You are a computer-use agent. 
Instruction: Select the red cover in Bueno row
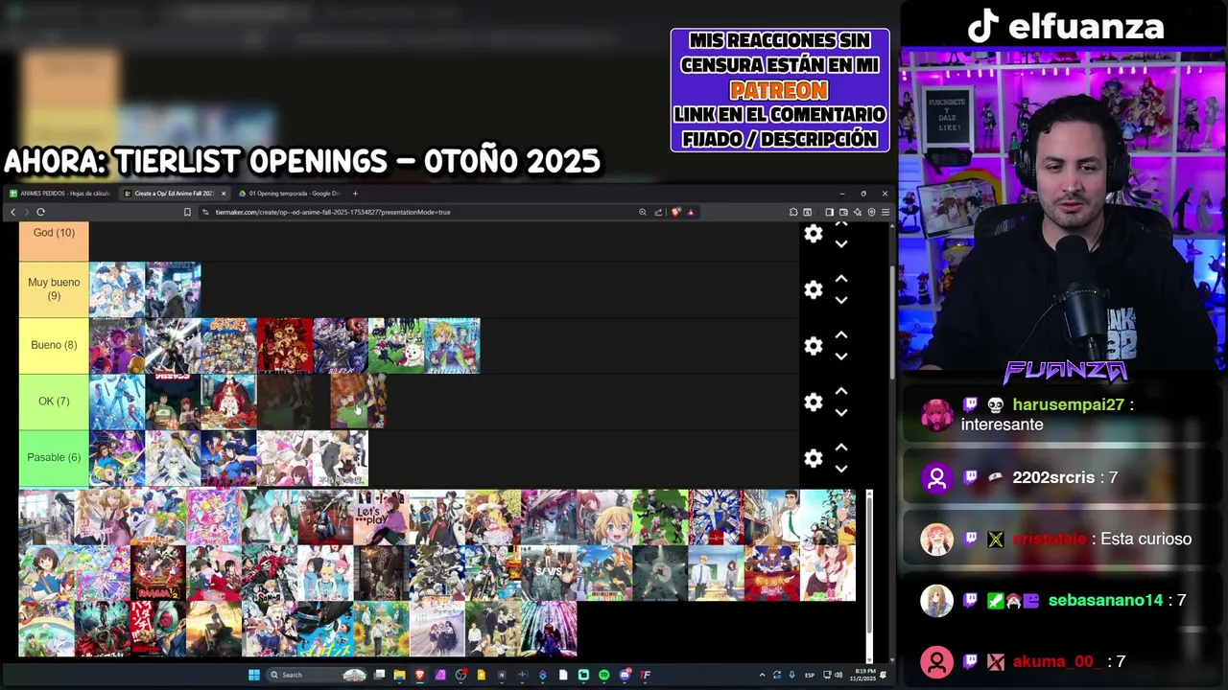point(284,346)
